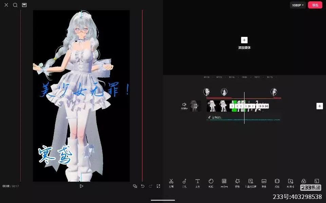Open the cover settings thumbnail

click(196, 106)
